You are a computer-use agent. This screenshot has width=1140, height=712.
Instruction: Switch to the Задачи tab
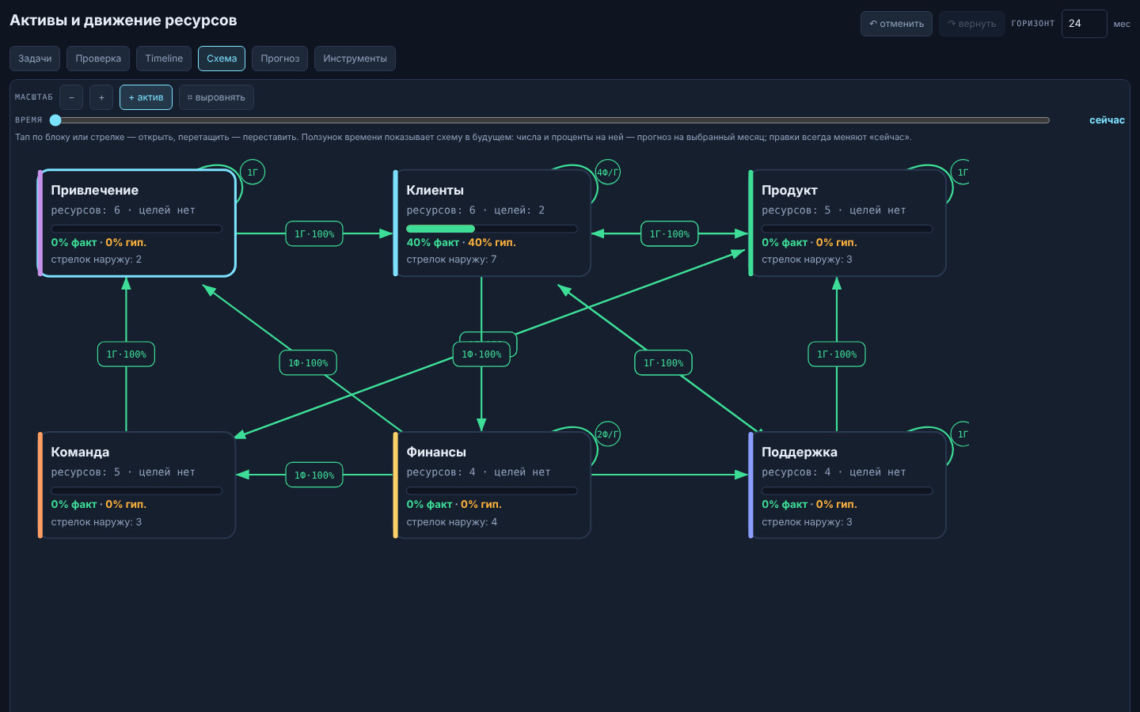point(35,59)
